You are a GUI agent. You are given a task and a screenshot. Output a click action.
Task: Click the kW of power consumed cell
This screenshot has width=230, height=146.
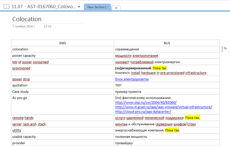pyautogui.click(x=63, y=62)
